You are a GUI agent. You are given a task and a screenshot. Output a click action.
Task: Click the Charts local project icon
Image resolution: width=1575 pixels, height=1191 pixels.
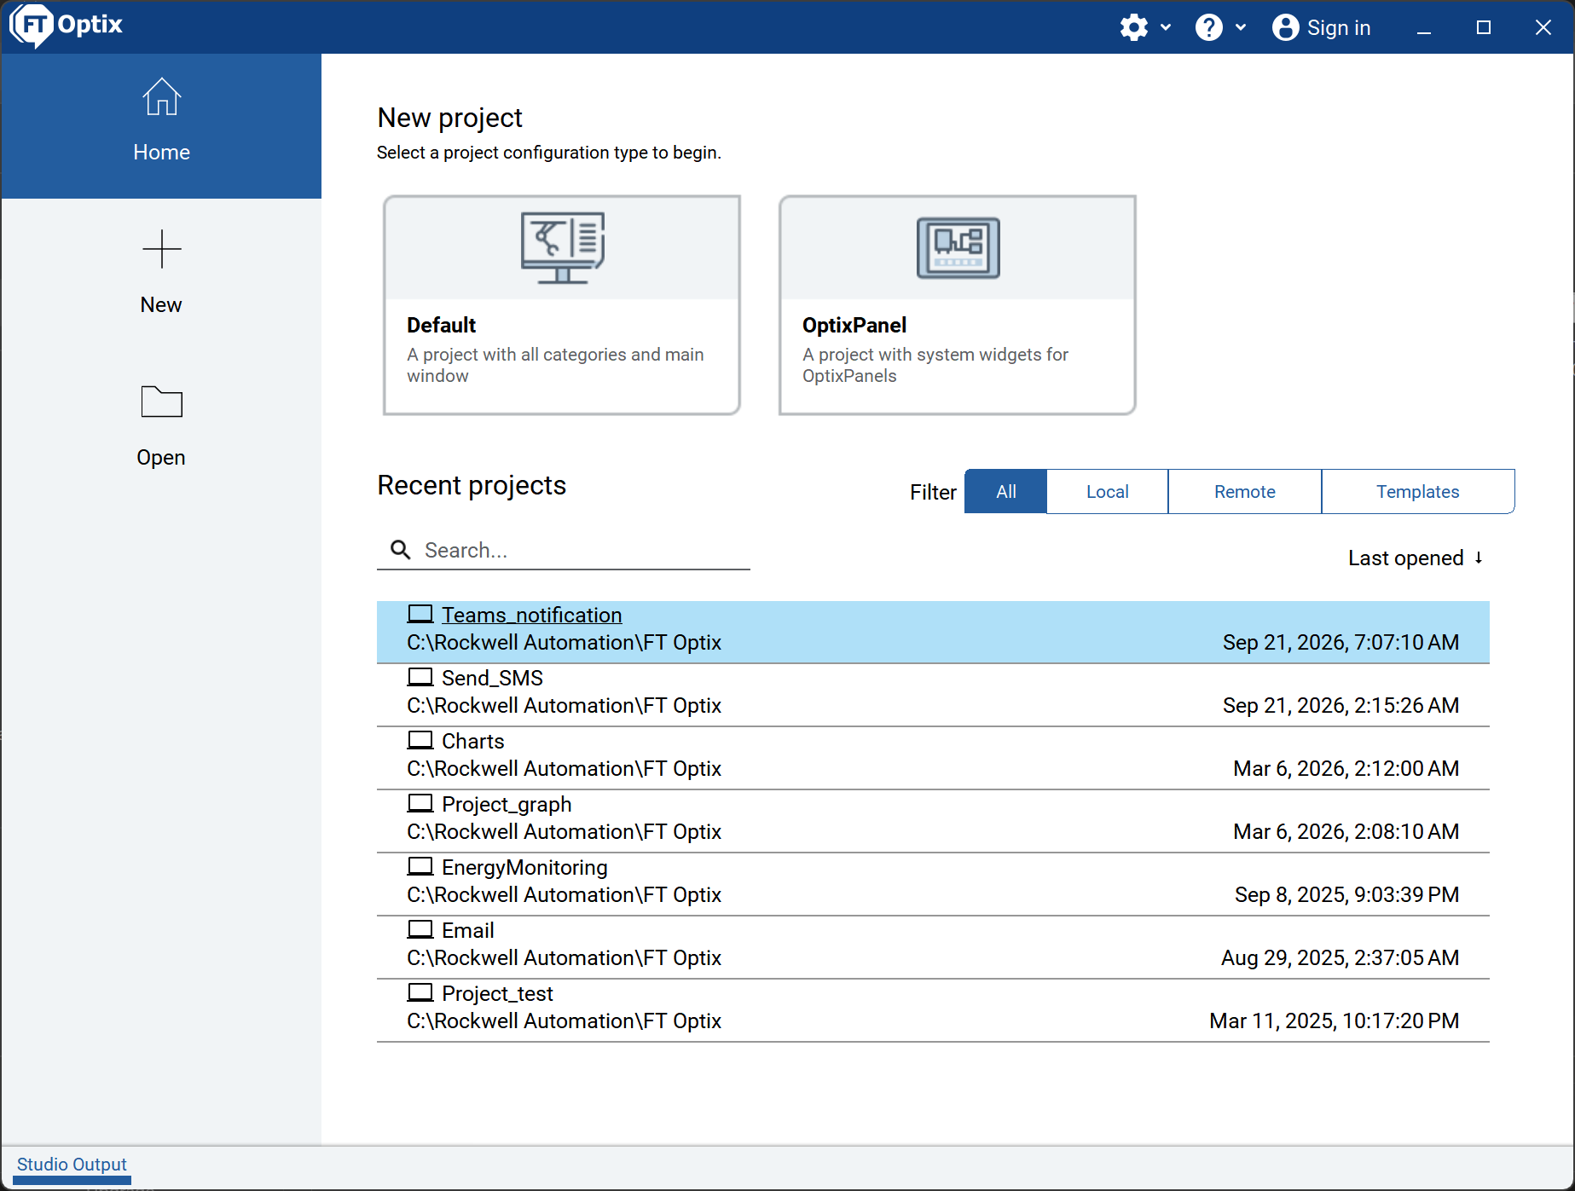420,740
